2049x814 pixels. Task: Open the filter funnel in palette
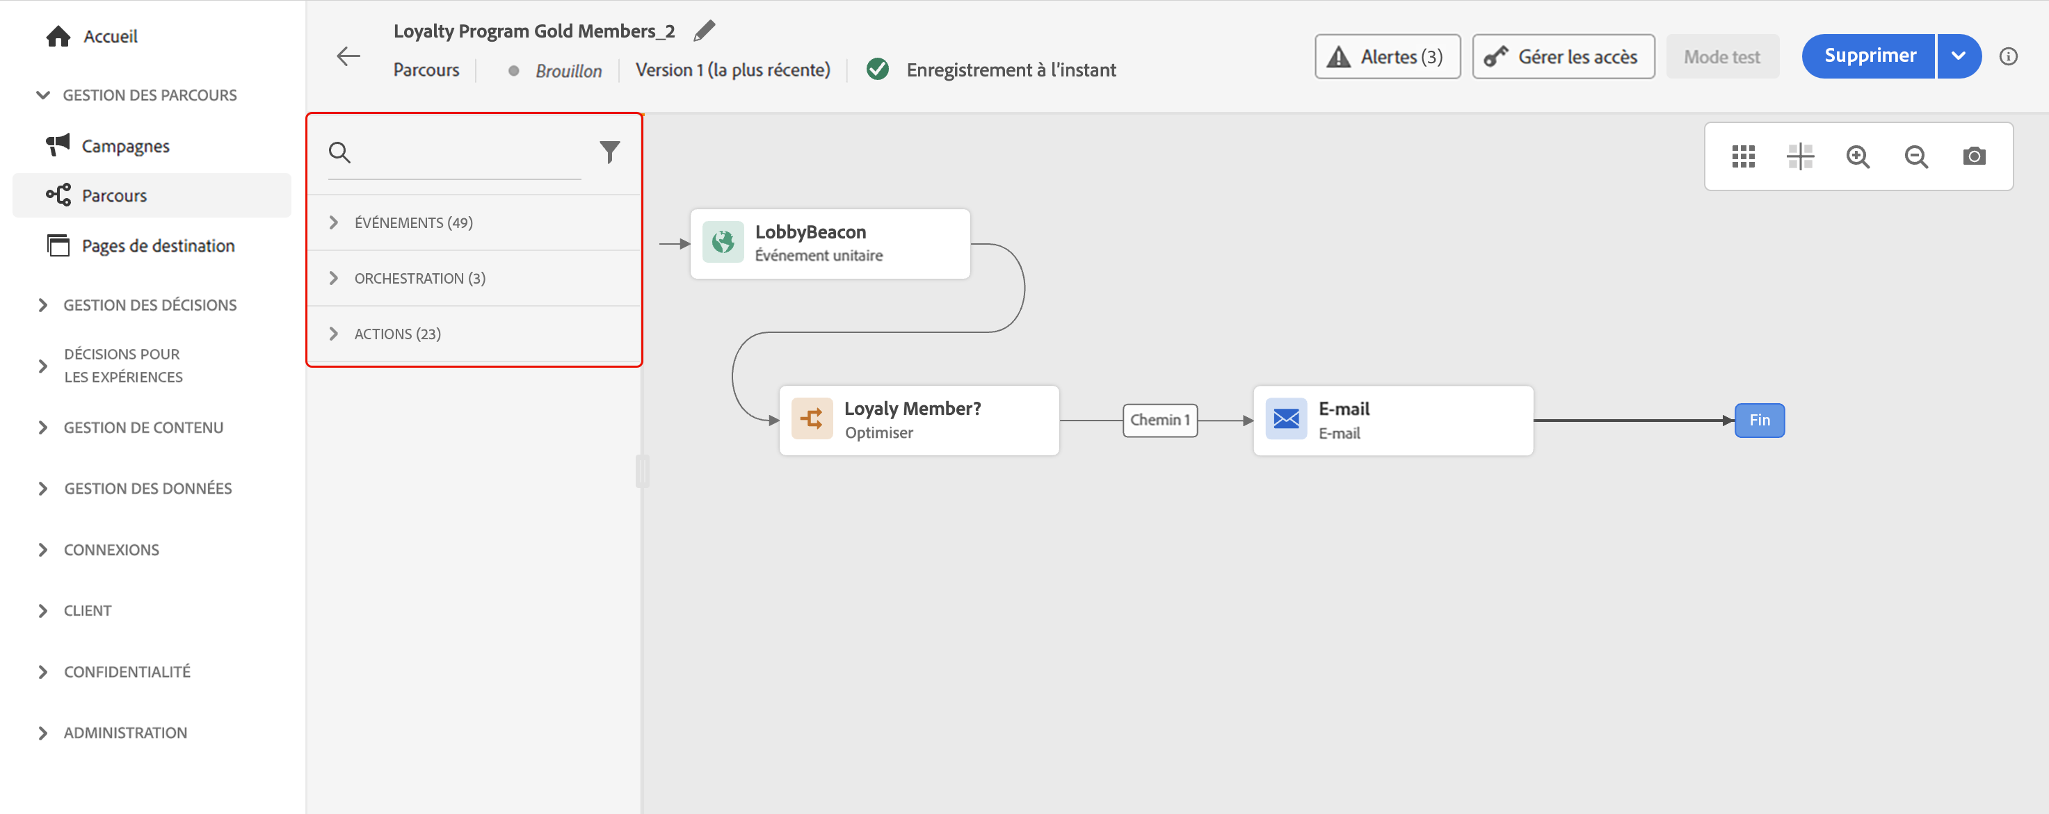tap(609, 151)
